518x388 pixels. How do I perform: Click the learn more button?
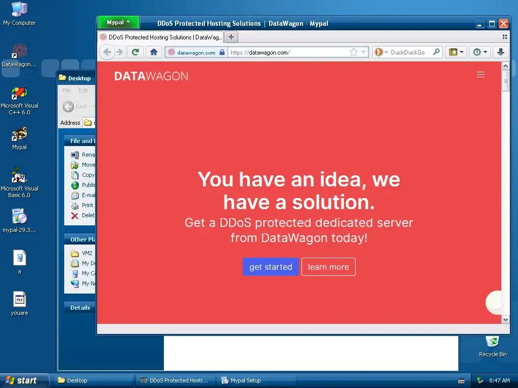click(x=328, y=267)
